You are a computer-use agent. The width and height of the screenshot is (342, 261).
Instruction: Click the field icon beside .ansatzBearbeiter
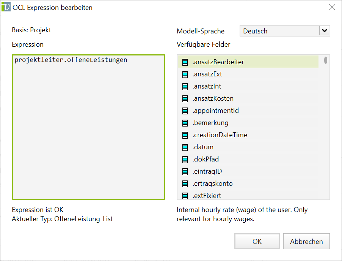(185, 62)
